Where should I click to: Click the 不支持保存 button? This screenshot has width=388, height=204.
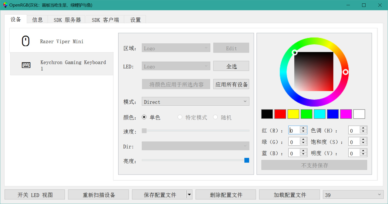(x=314, y=165)
